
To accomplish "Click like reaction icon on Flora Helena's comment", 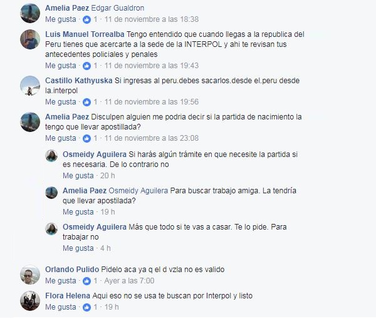I will [x=87, y=307].
